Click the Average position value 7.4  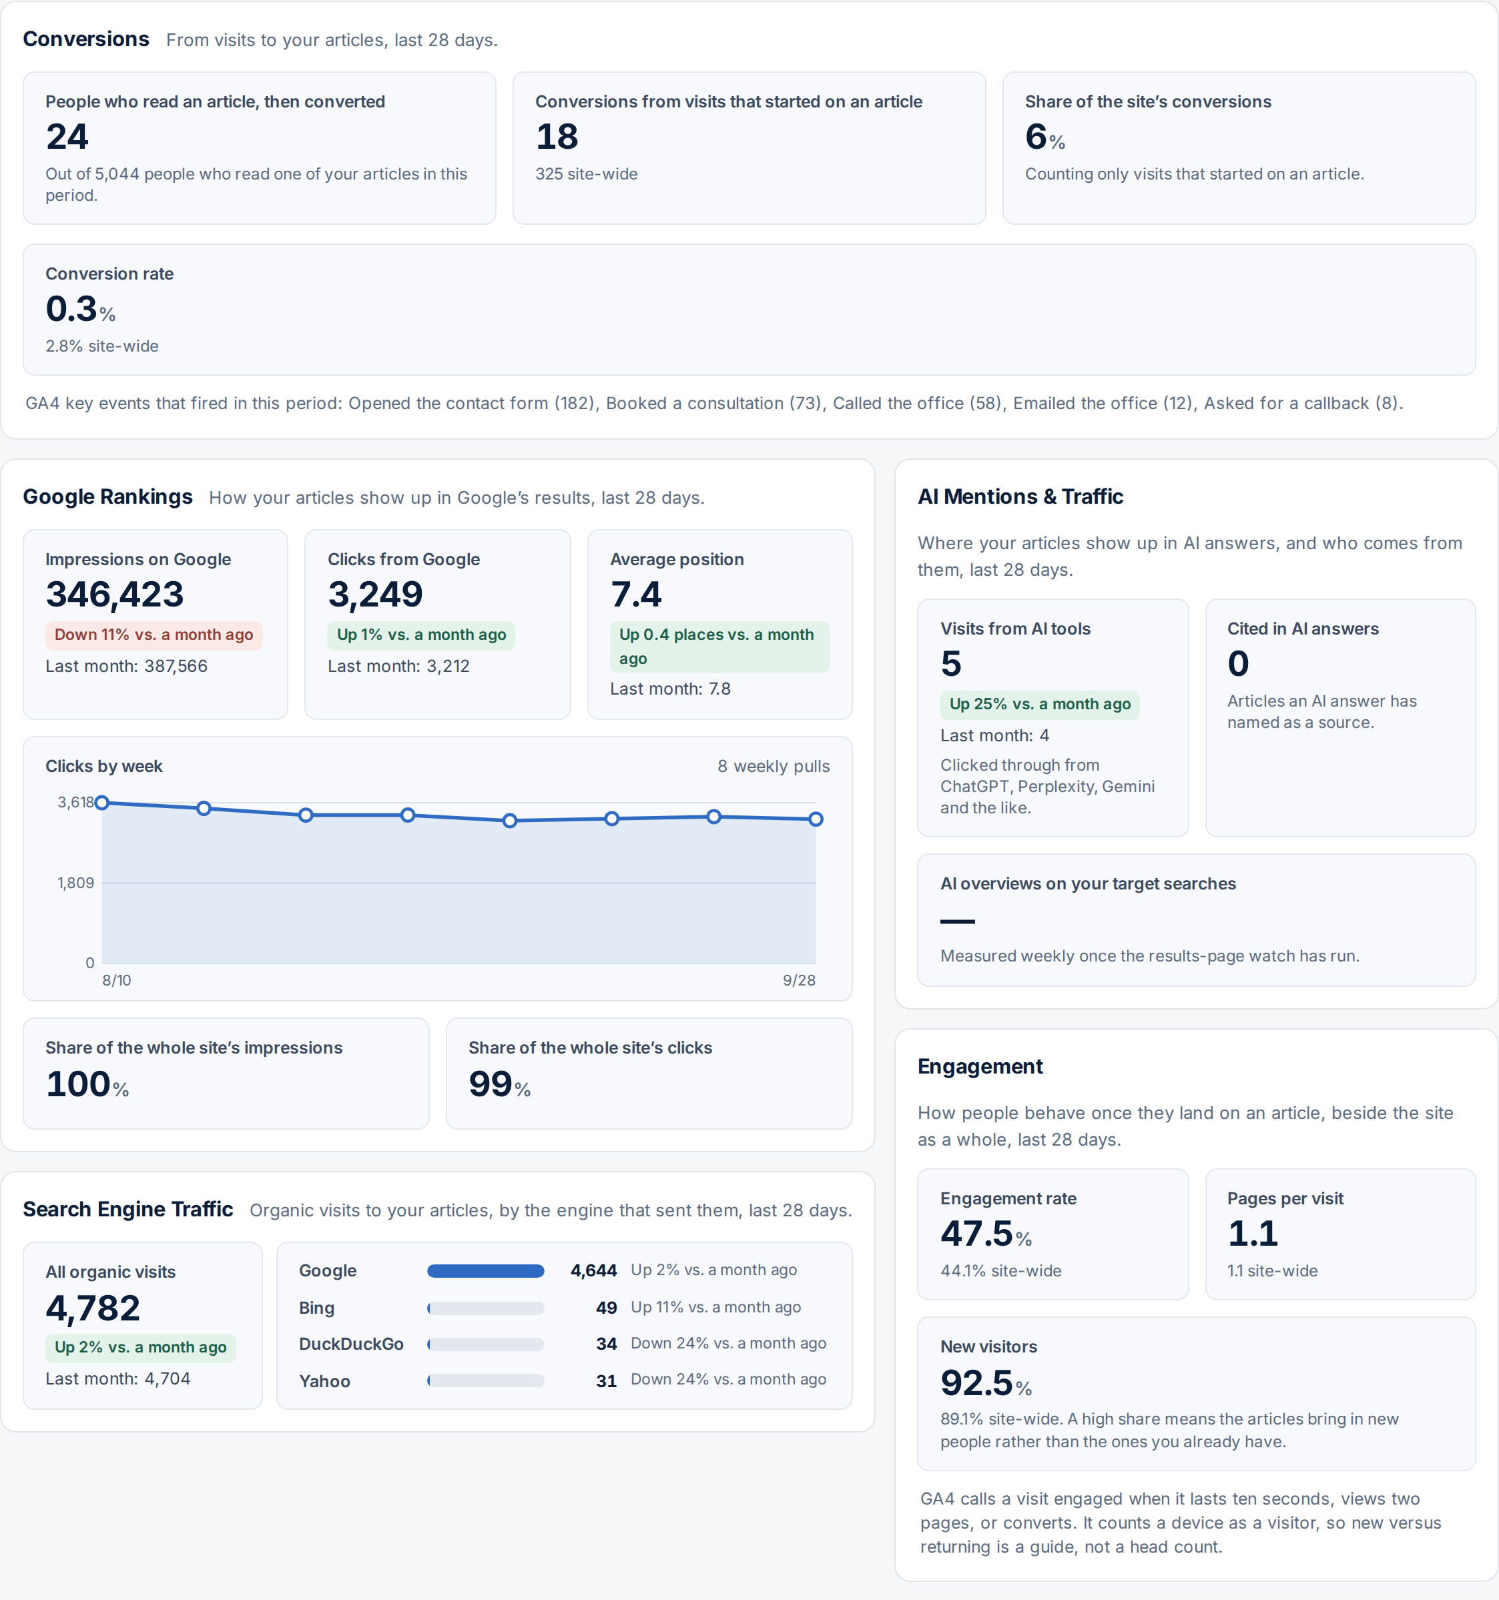click(636, 594)
